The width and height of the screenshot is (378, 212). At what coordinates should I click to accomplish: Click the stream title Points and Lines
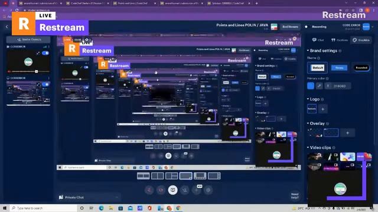click(242, 25)
